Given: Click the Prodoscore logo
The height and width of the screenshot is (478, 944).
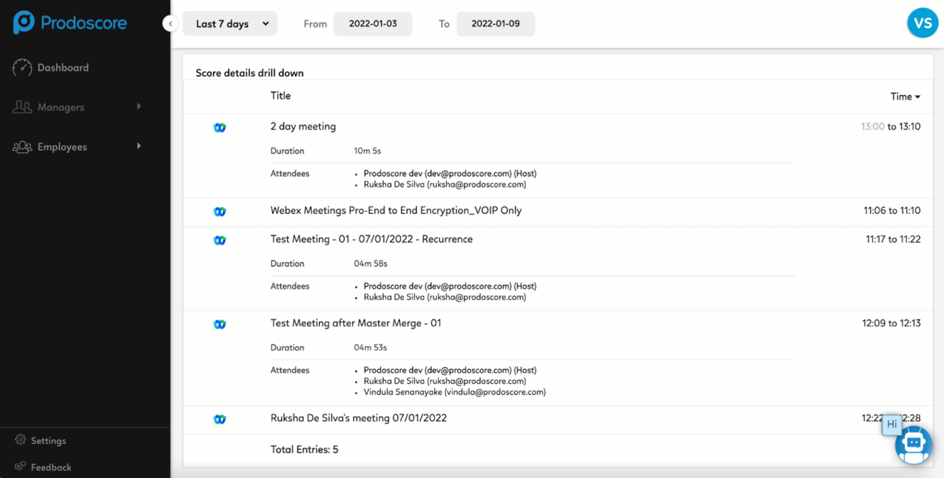Looking at the screenshot, I should [x=70, y=23].
